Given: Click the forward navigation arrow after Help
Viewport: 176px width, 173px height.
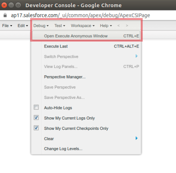Looking at the screenshot, I should (127, 25).
